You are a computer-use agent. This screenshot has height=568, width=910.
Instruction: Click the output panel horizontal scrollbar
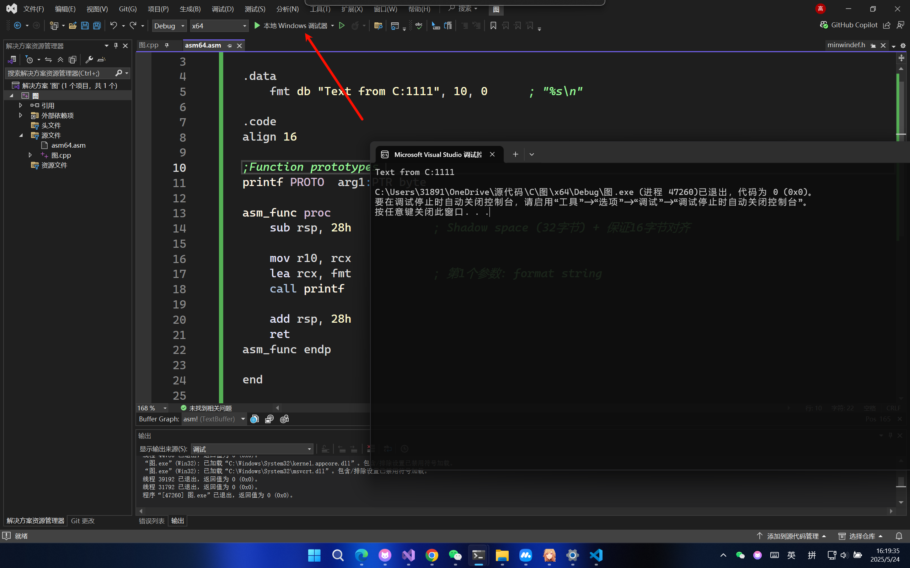point(515,511)
